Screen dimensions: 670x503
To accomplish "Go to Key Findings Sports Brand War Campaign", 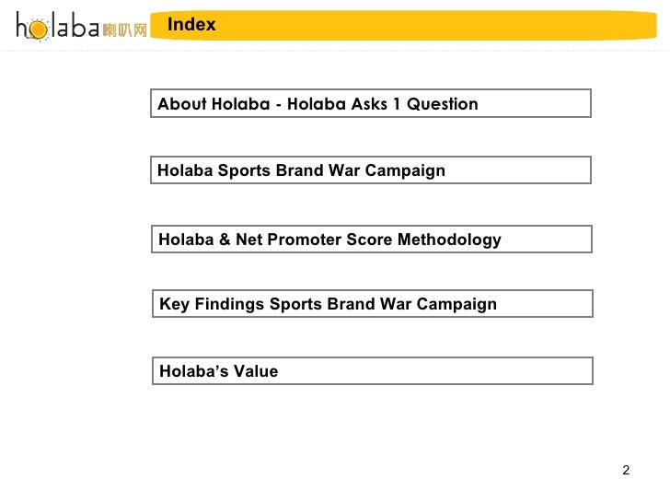I will point(373,304).
